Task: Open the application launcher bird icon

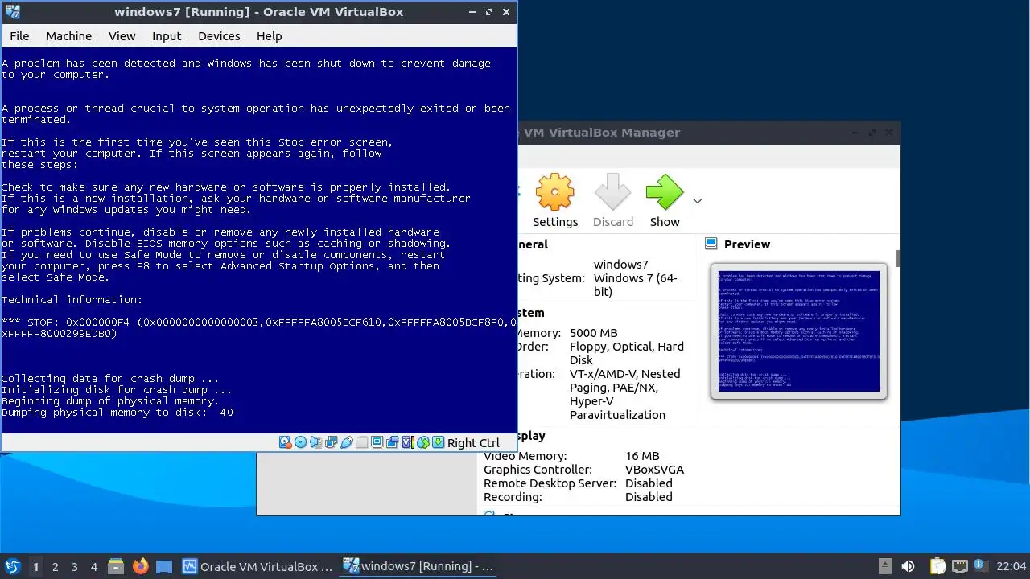Action: click(13, 566)
